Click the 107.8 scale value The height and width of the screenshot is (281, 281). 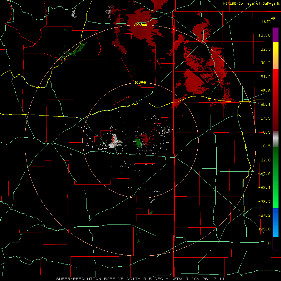264,35
